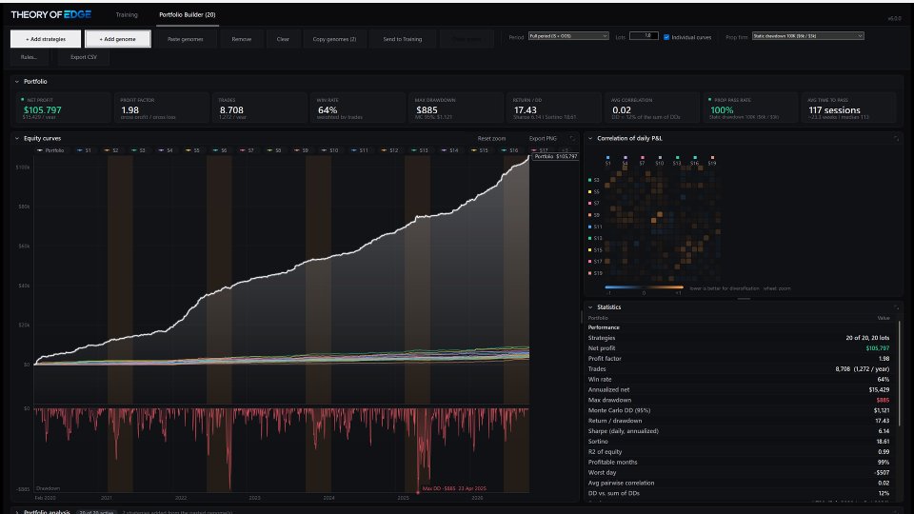This screenshot has width=914, height=514.
Task: Toggle S9 curve in equity legend
Action: (301, 150)
